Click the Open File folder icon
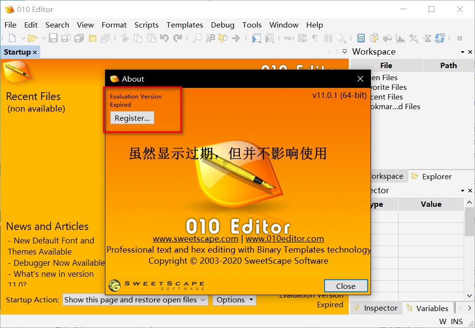The image size is (475, 328). (x=32, y=38)
